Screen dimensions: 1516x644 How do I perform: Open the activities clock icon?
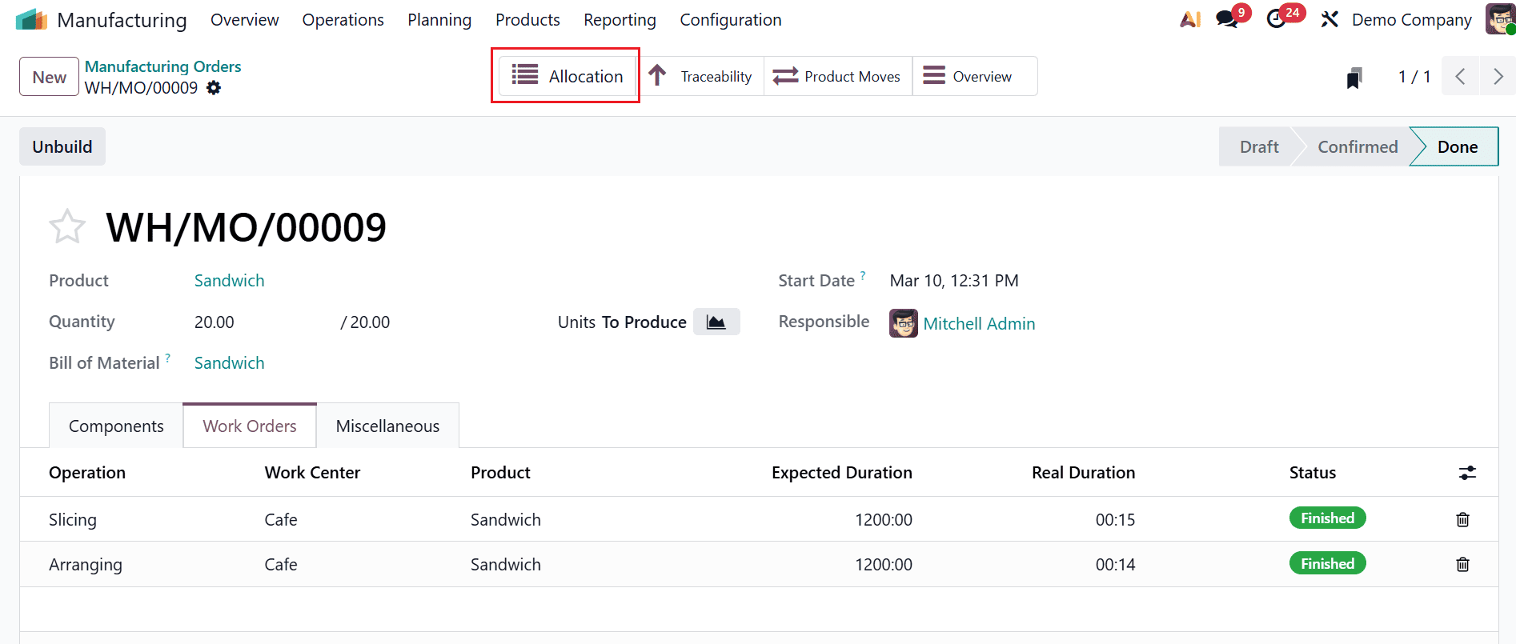(x=1277, y=19)
